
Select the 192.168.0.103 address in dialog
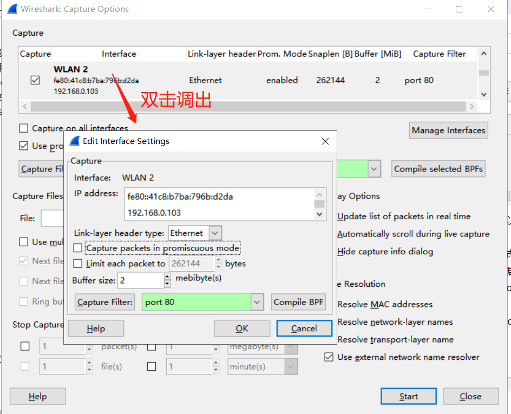point(154,213)
